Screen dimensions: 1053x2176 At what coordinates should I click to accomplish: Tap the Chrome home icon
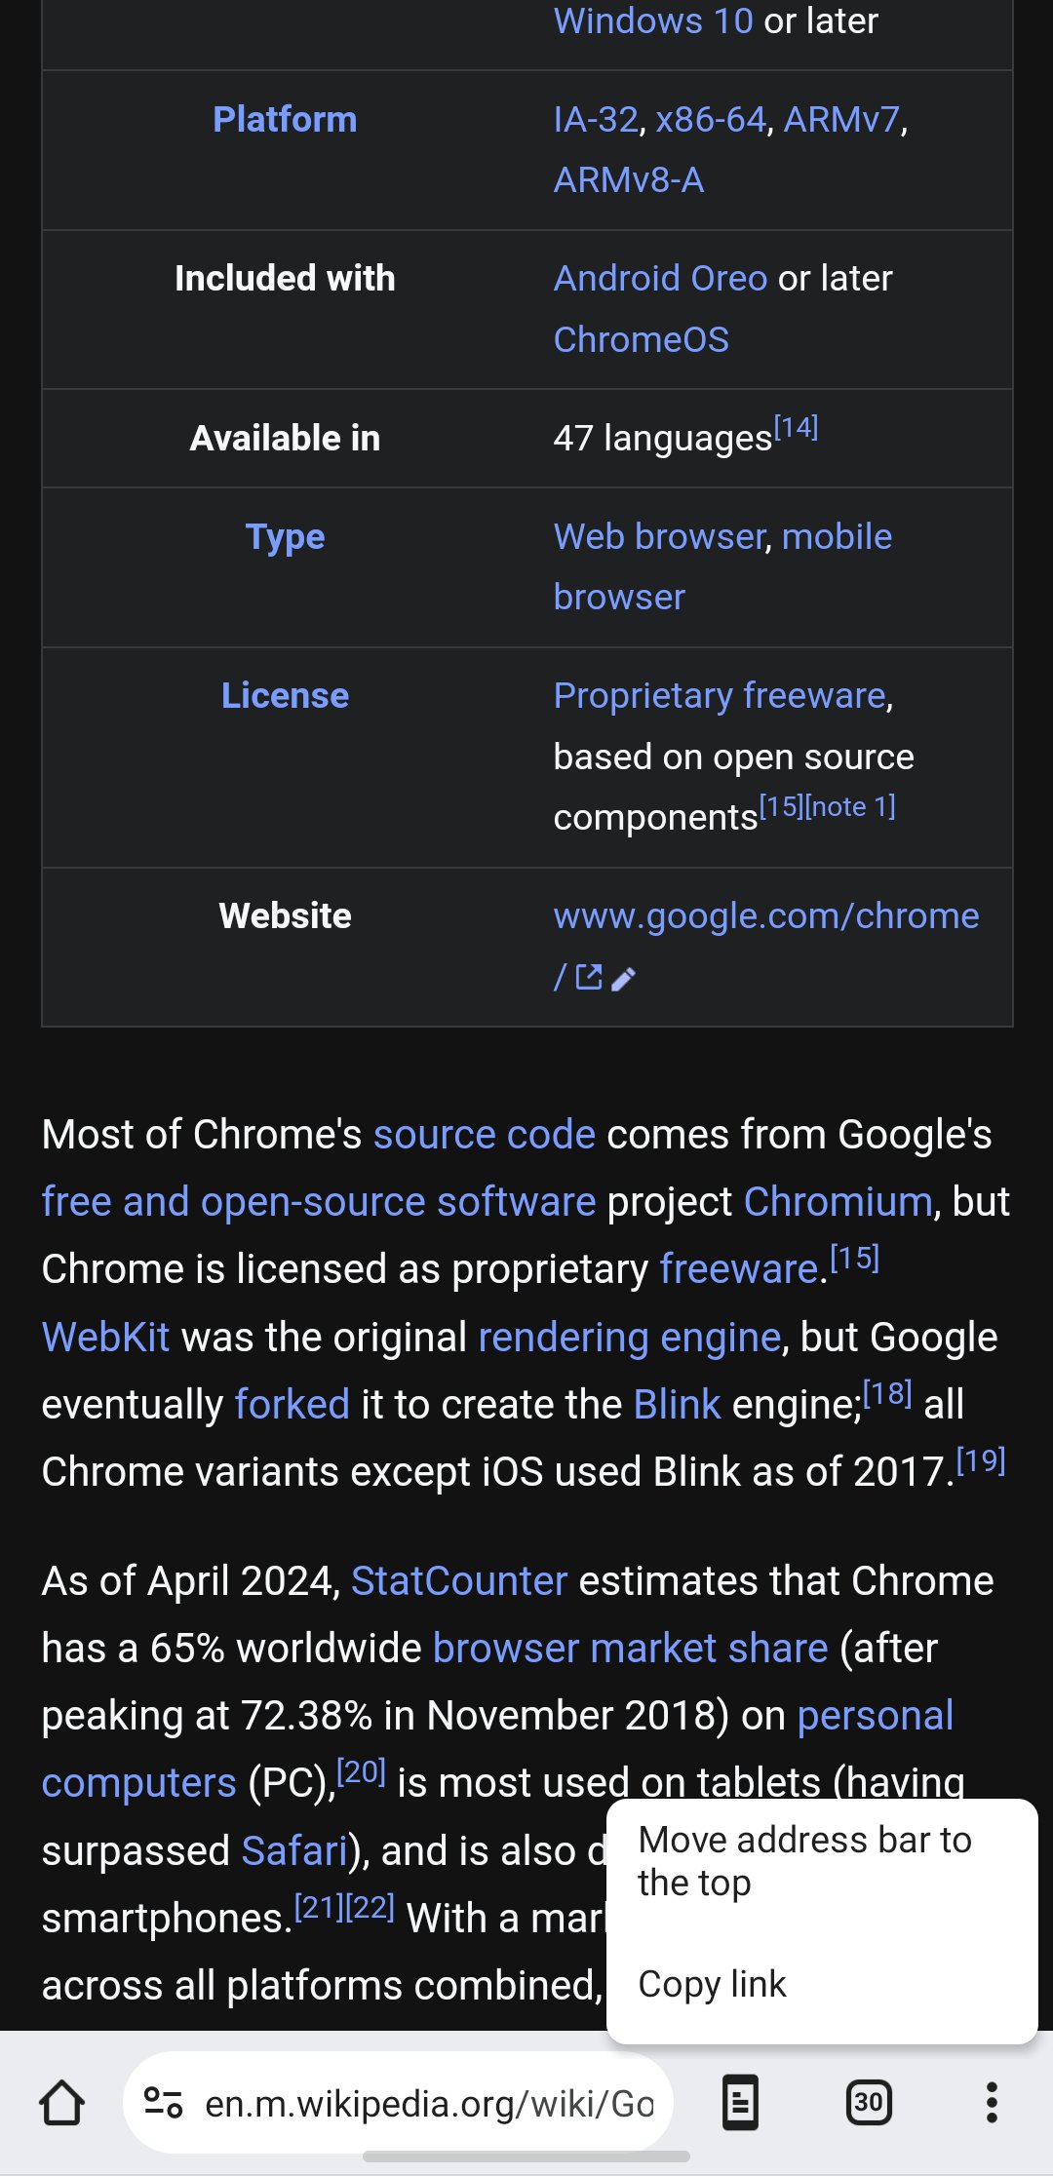[62, 2103]
